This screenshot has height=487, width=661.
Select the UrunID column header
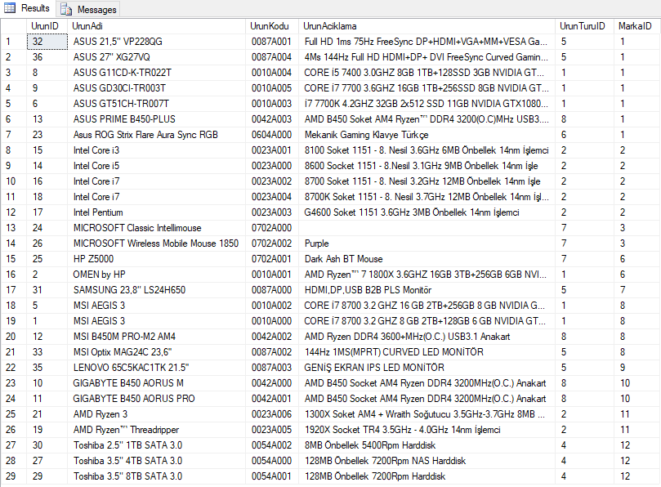[47, 26]
